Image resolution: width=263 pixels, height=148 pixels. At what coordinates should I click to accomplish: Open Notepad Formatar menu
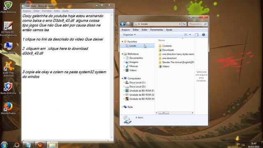pos(46,11)
